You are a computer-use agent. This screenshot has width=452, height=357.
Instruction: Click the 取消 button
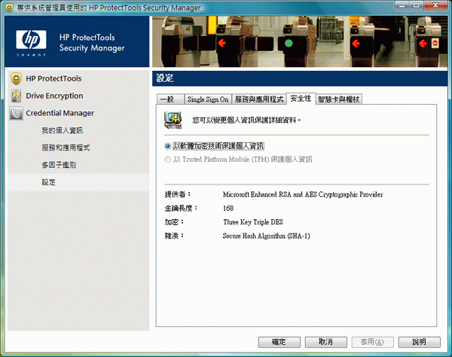(x=325, y=342)
